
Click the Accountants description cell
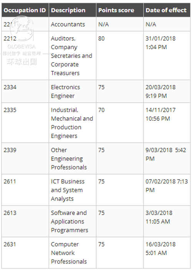(x=73, y=24)
